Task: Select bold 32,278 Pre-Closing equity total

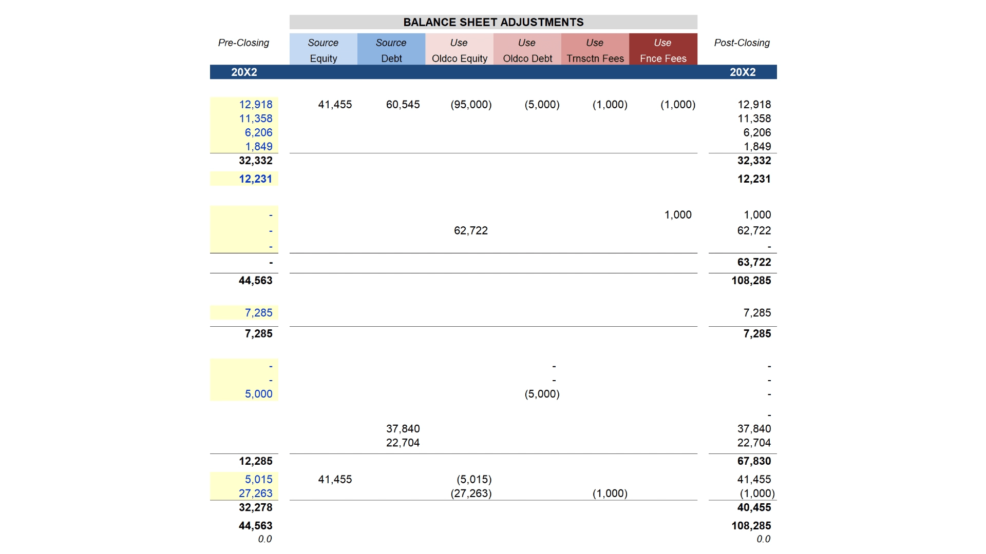Action: [x=256, y=507]
